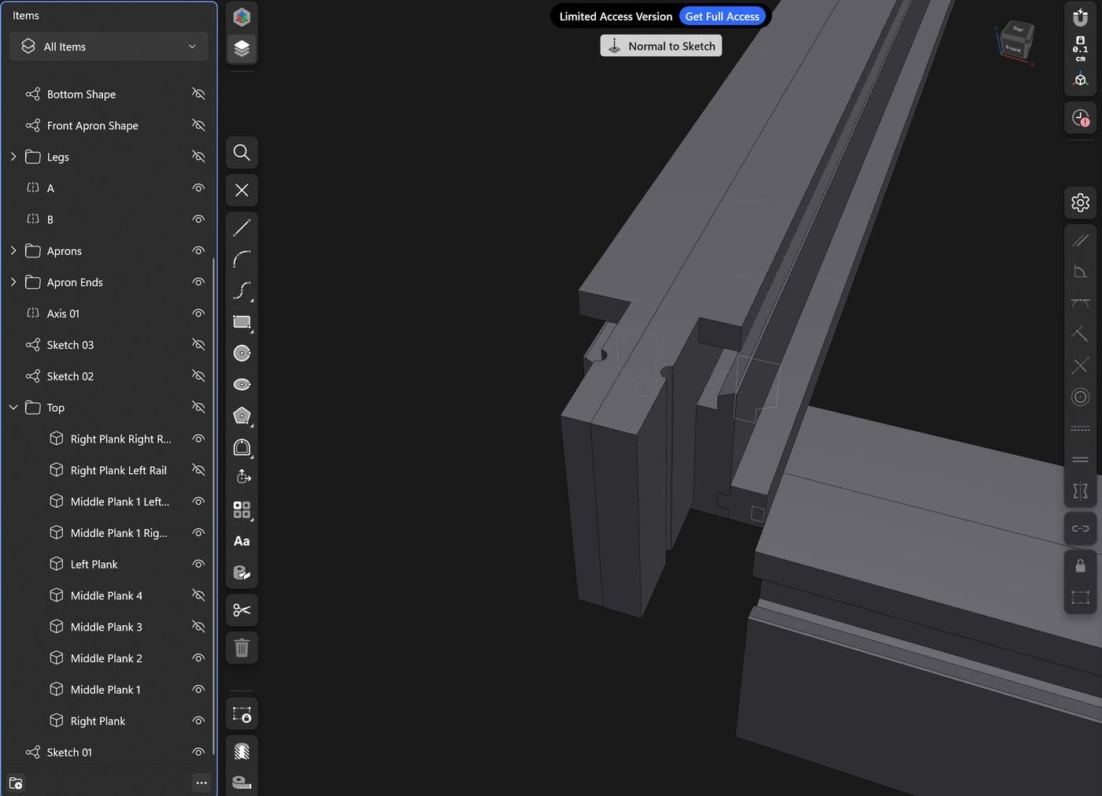This screenshot has height=796, width=1102.
Task: Apply the Symmetry constraint icon
Action: (1081, 491)
